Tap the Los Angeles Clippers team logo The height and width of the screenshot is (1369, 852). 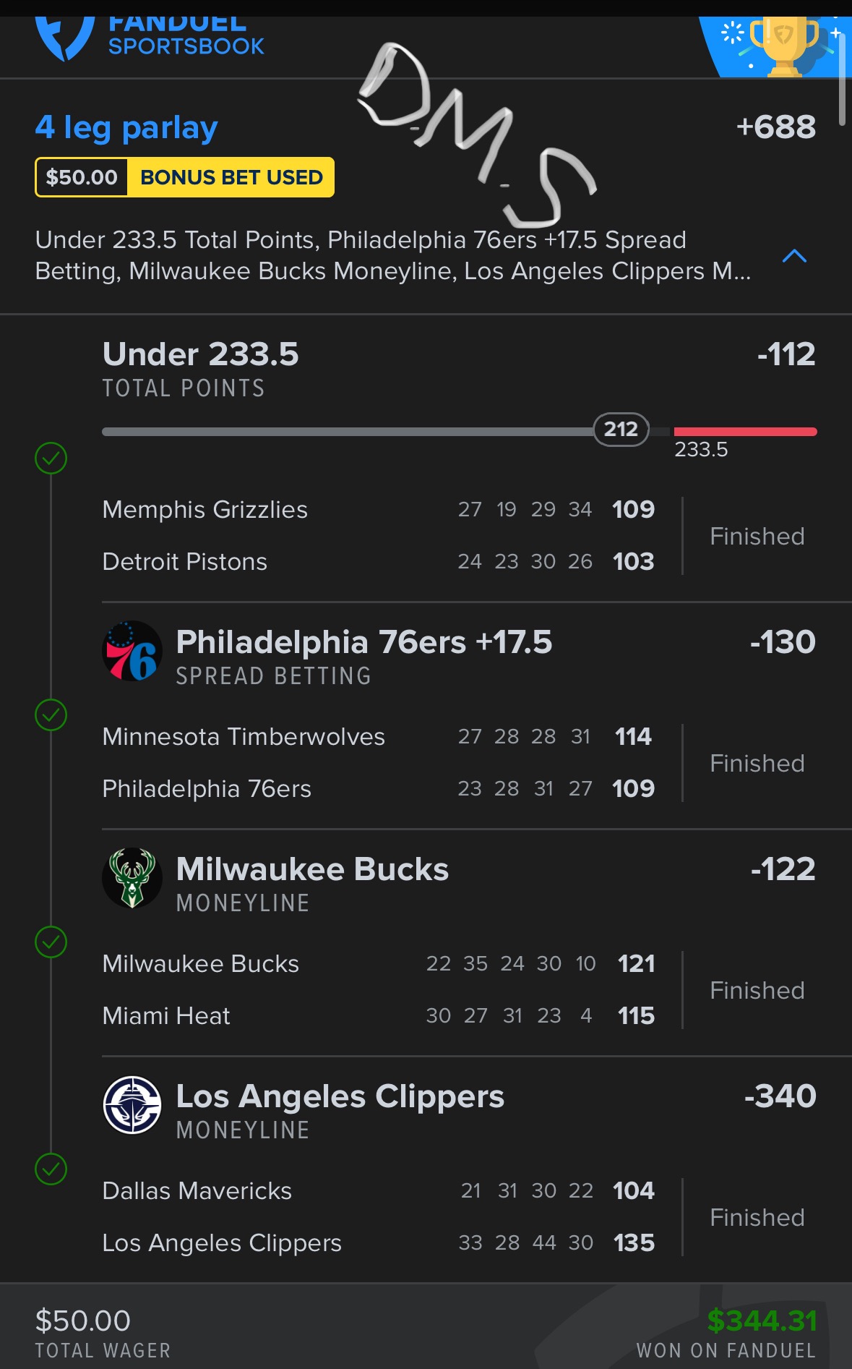[x=132, y=1105]
